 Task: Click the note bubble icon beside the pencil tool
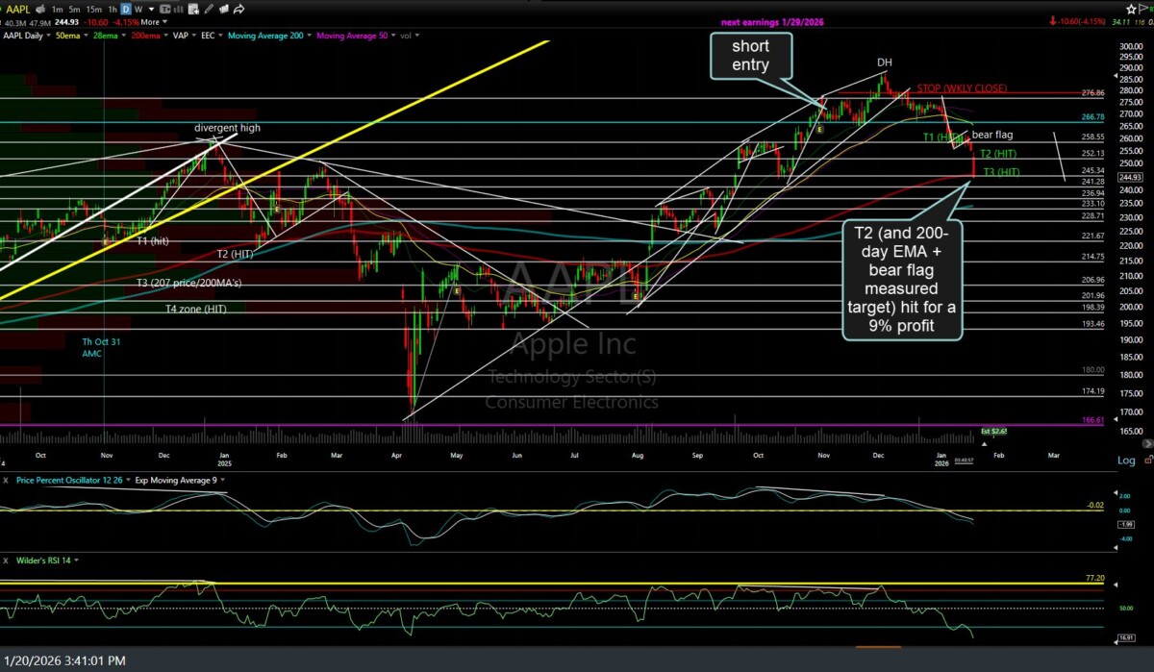(x=224, y=9)
